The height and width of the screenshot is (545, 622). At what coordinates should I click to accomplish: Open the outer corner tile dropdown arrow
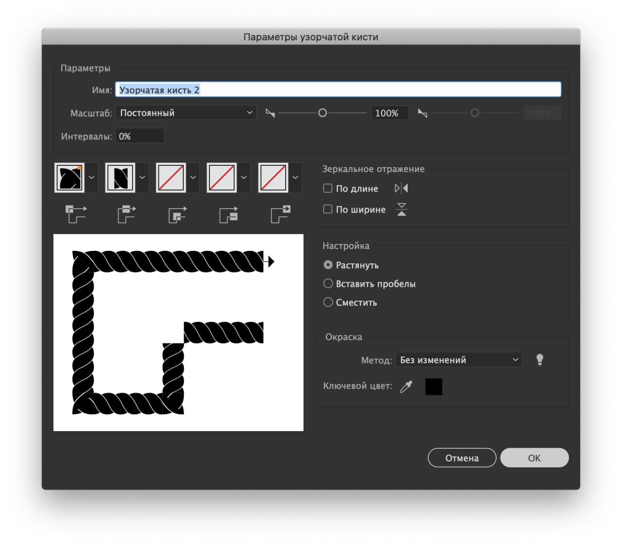click(91, 177)
